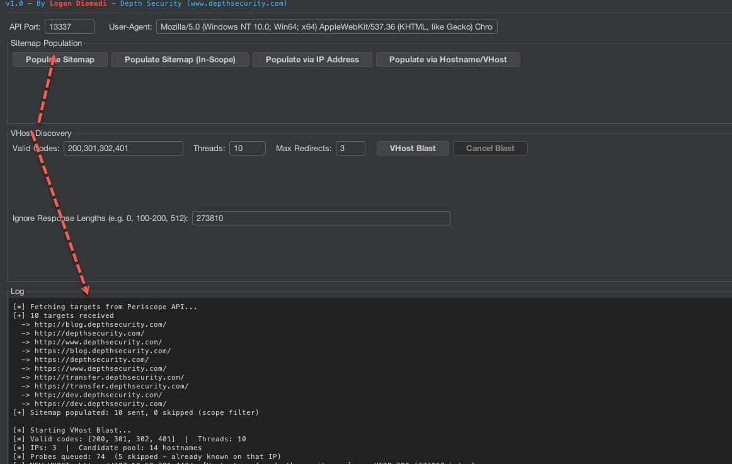The image size is (732, 464).
Task: Focus the Ignore Response Lengths field
Action: [321, 218]
